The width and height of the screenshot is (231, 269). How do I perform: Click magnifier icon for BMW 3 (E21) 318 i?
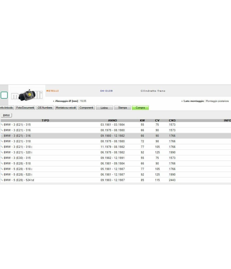[x=2, y=147]
